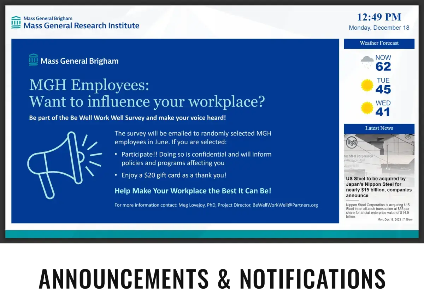Click the current time display reading 12:49 PM

379,17
